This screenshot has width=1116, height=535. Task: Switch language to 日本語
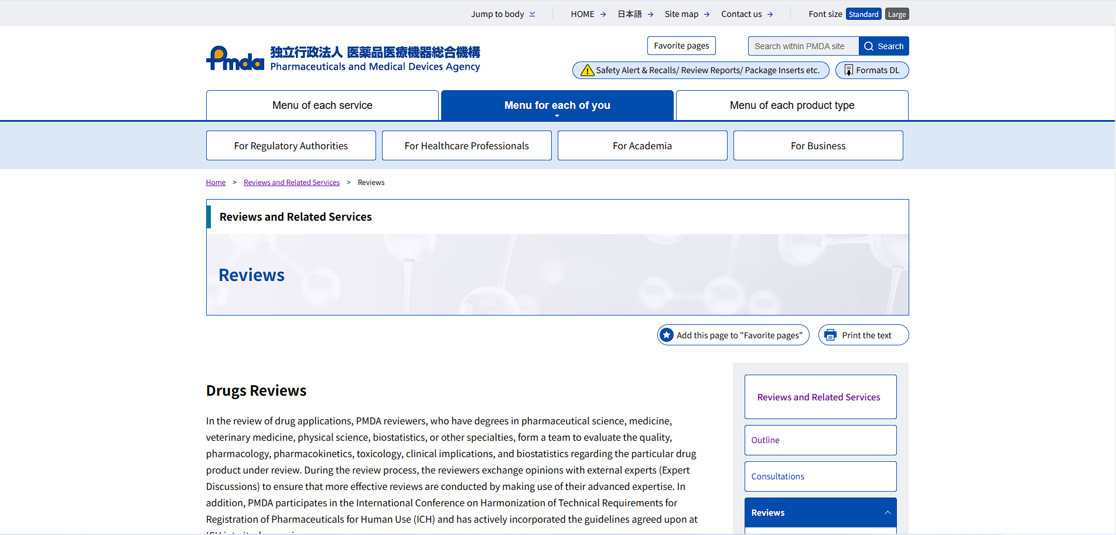tap(630, 14)
